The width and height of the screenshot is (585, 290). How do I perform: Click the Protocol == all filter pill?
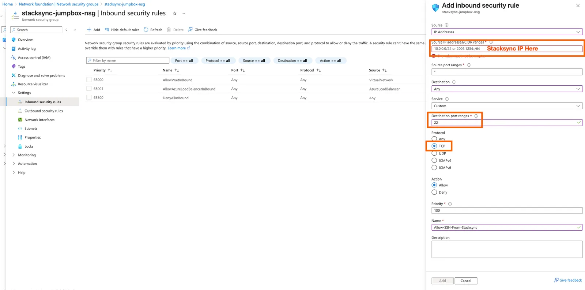click(218, 60)
